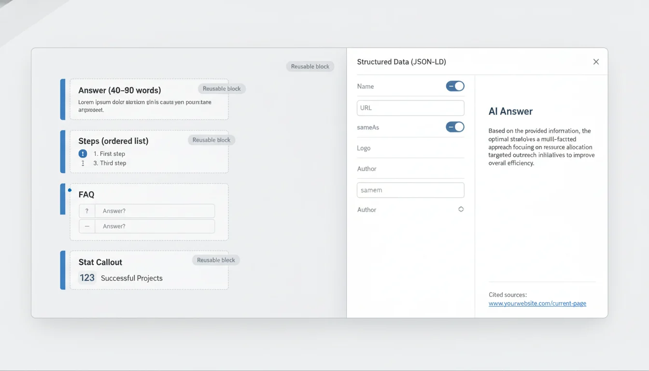Click the AI Answer heading

[510, 112]
